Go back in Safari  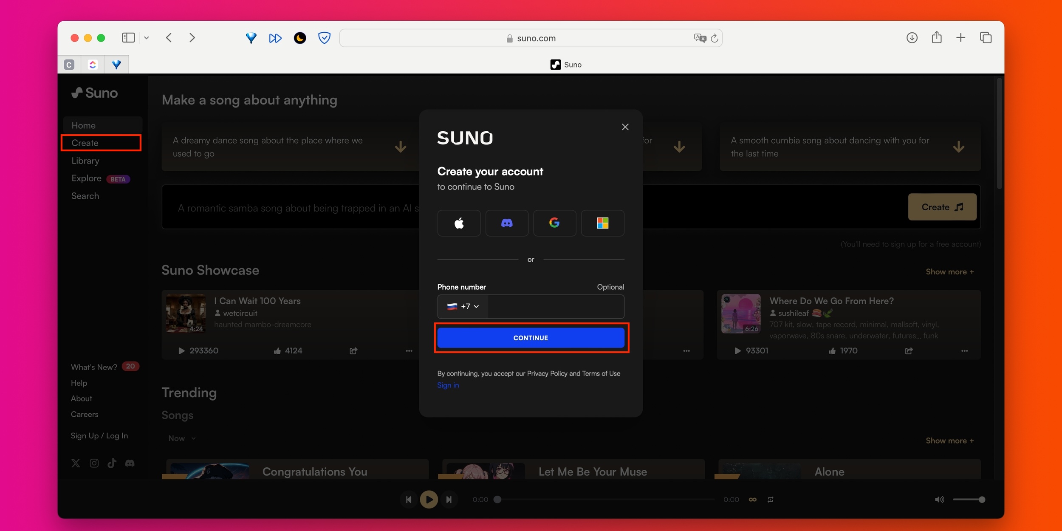(169, 38)
